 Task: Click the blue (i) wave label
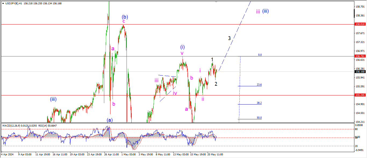click(x=182, y=47)
